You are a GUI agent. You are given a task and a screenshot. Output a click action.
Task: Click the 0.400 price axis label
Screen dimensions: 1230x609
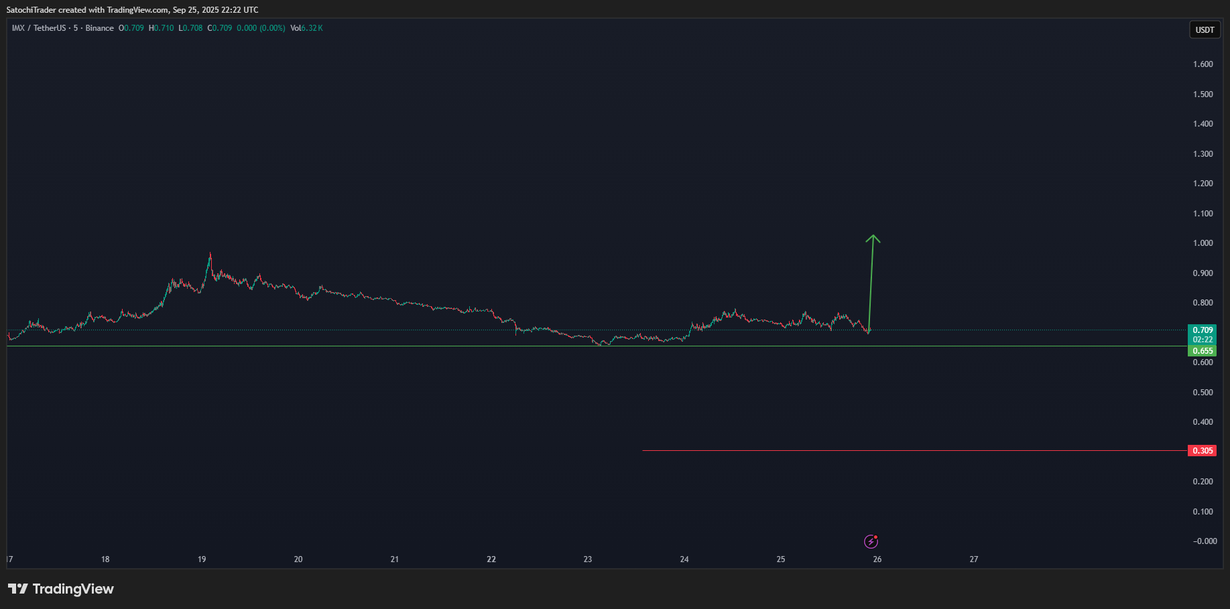coord(1203,422)
